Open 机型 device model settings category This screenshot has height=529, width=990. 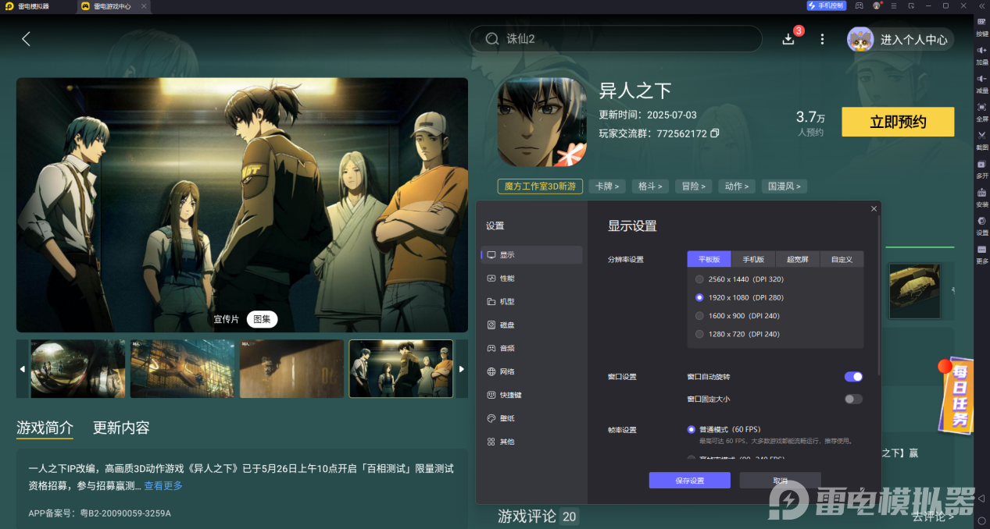tap(531, 301)
